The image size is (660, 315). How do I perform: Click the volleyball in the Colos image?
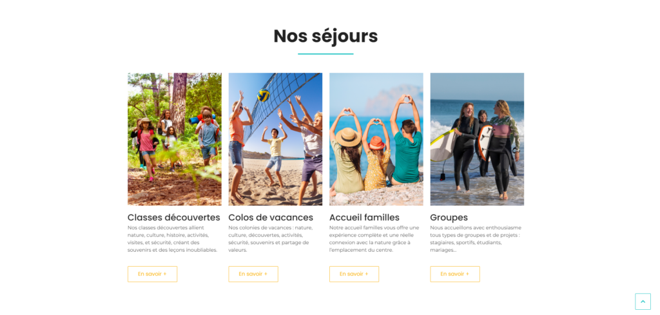[264, 95]
